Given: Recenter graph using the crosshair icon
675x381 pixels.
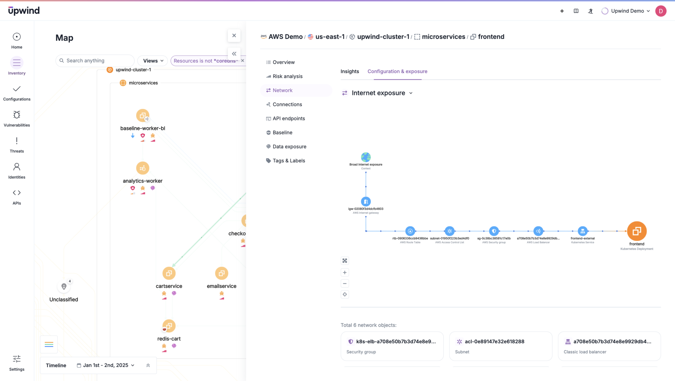Looking at the screenshot, I should point(345,294).
